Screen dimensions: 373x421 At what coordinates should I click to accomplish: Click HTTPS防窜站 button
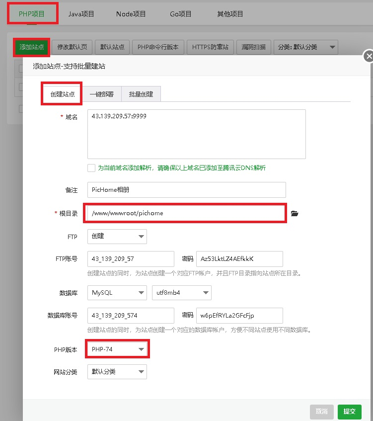click(210, 47)
